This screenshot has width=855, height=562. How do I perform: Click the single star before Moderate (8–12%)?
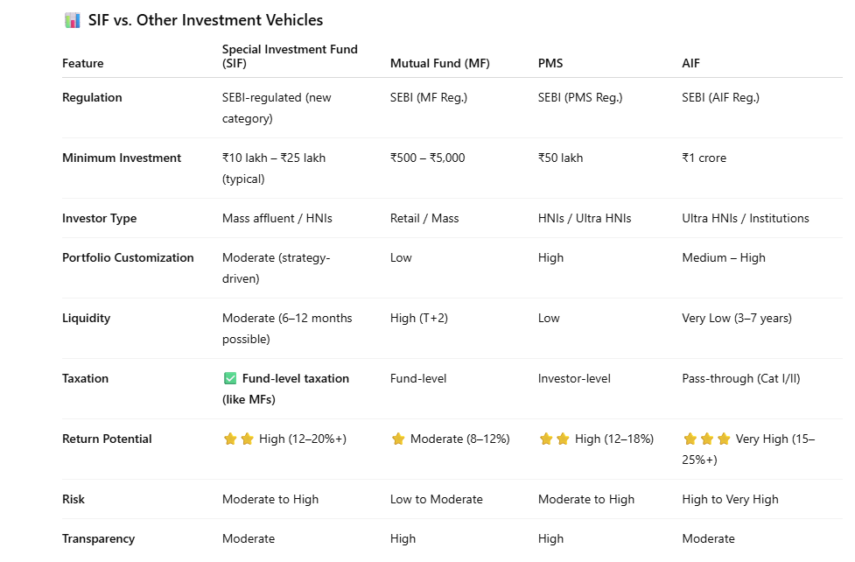398,439
